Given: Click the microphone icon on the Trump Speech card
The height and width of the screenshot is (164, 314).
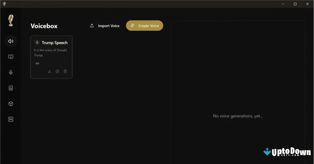Looking at the screenshot, I should pyautogui.click(x=37, y=43).
